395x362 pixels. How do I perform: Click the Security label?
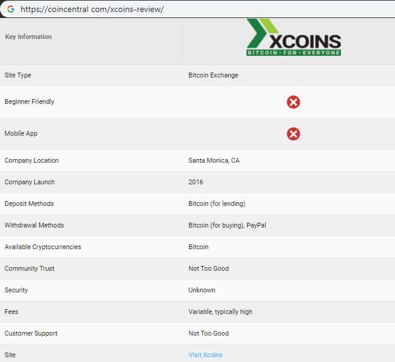16,290
